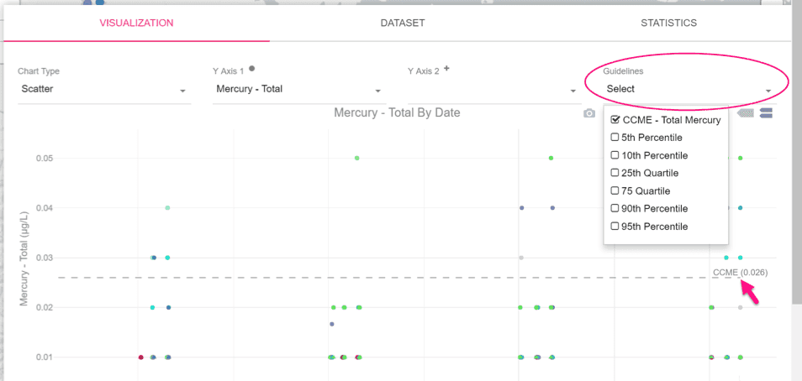Enable the 10th Percentile guideline
This screenshot has height=381, width=802.
tap(615, 155)
